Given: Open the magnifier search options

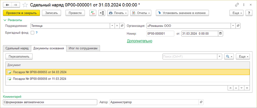Looking at the screenshot, I should [229, 56].
